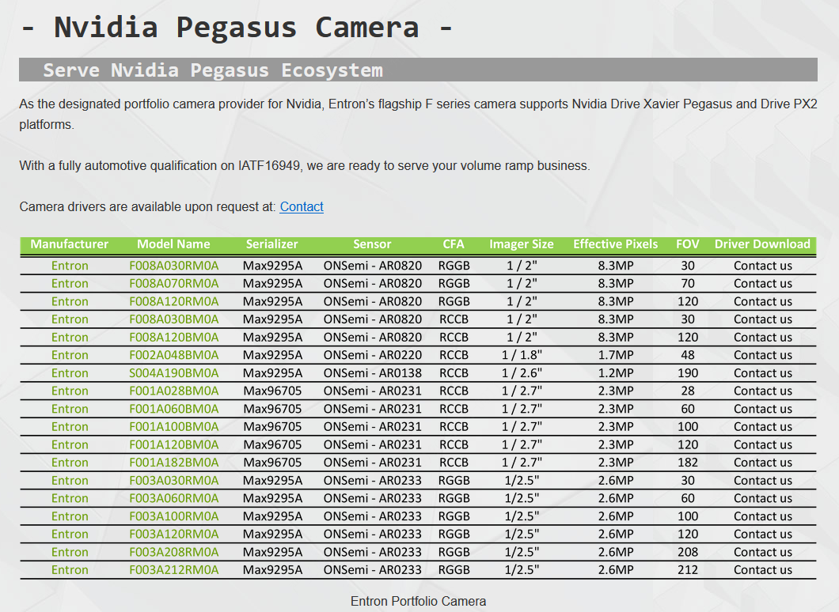Click Max96705 in the F001A028BM0A row
839x612 pixels.
coord(272,391)
